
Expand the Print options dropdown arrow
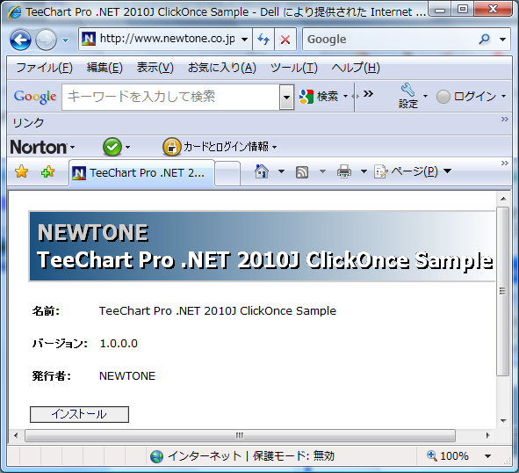tap(364, 171)
